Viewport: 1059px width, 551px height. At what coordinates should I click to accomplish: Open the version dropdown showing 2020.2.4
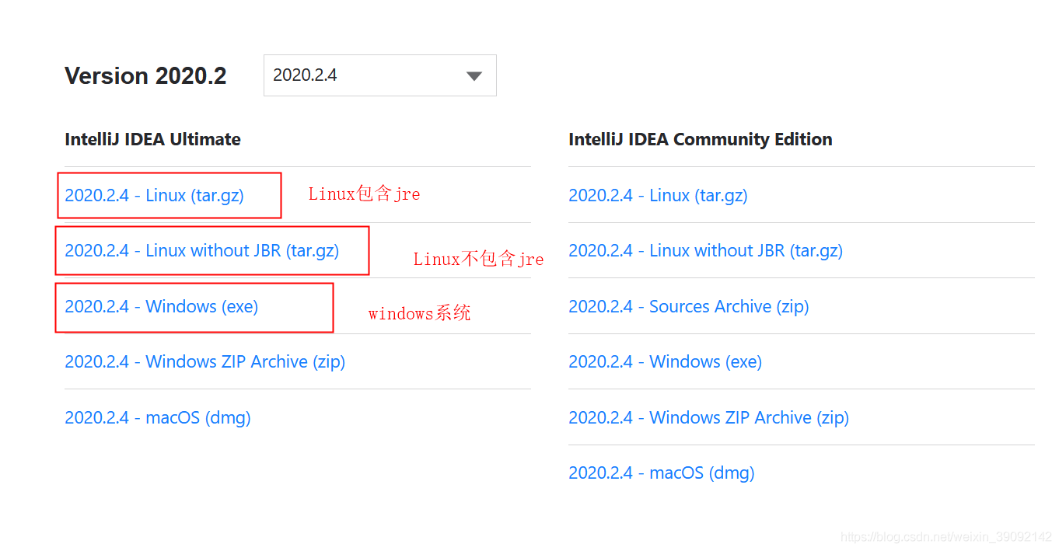(x=379, y=75)
